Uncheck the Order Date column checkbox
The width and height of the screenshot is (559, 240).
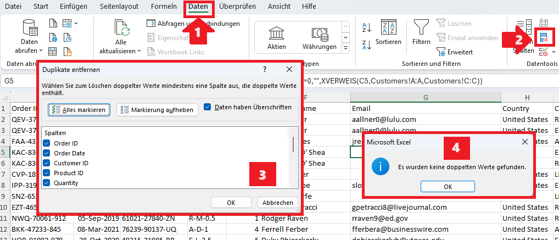(47, 153)
